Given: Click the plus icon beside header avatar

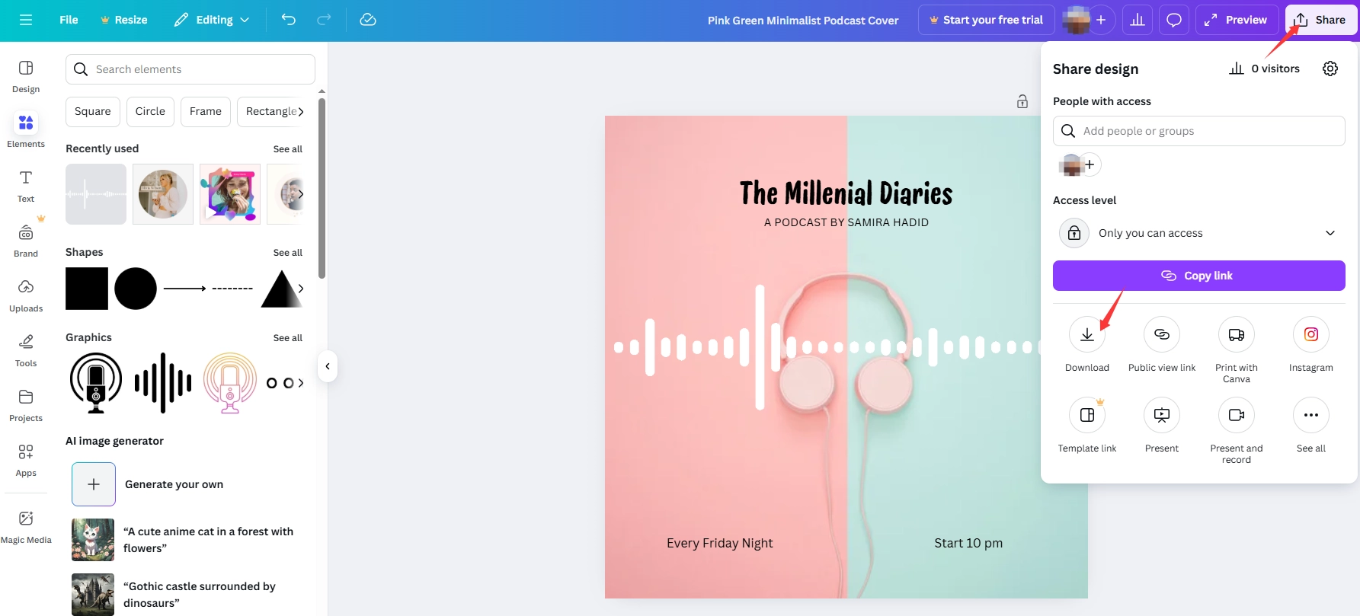Looking at the screenshot, I should pos(1101,20).
